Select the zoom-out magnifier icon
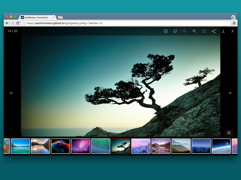Viewport: 241px width, 180px height. point(185,31)
